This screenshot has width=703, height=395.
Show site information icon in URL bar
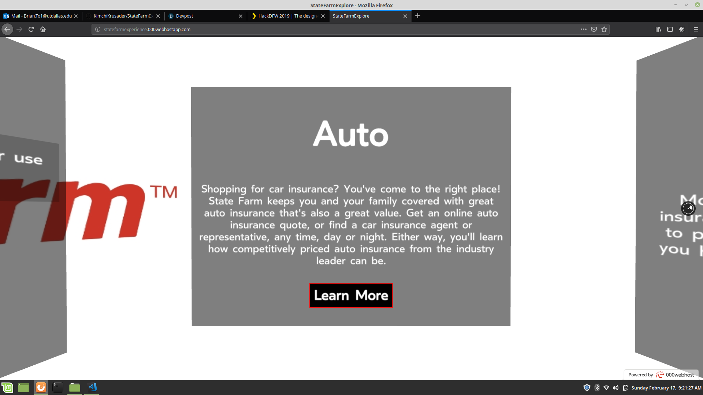[x=98, y=29]
